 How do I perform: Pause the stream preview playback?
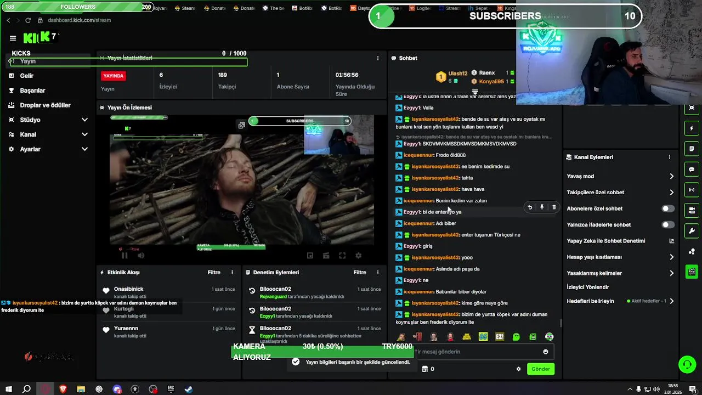[x=124, y=255]
